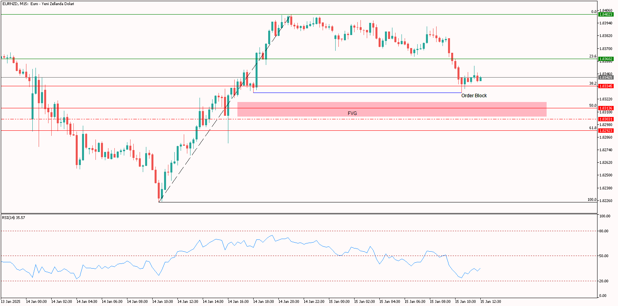This screenshot has height=306, width=618.
Task: Select the red 1.82923 price label
Action: 606,130
